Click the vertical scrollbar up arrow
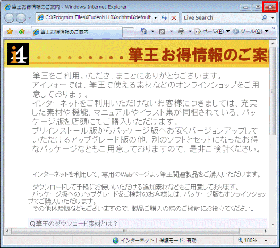Image resolution: width=280 pixels, height=248 pixels. tap(273, 43)
